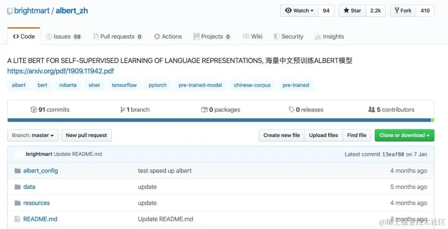The height and width of the screenshot is (229, 448).
Task: Click the data folder icon
Action: tap(18, 187)
